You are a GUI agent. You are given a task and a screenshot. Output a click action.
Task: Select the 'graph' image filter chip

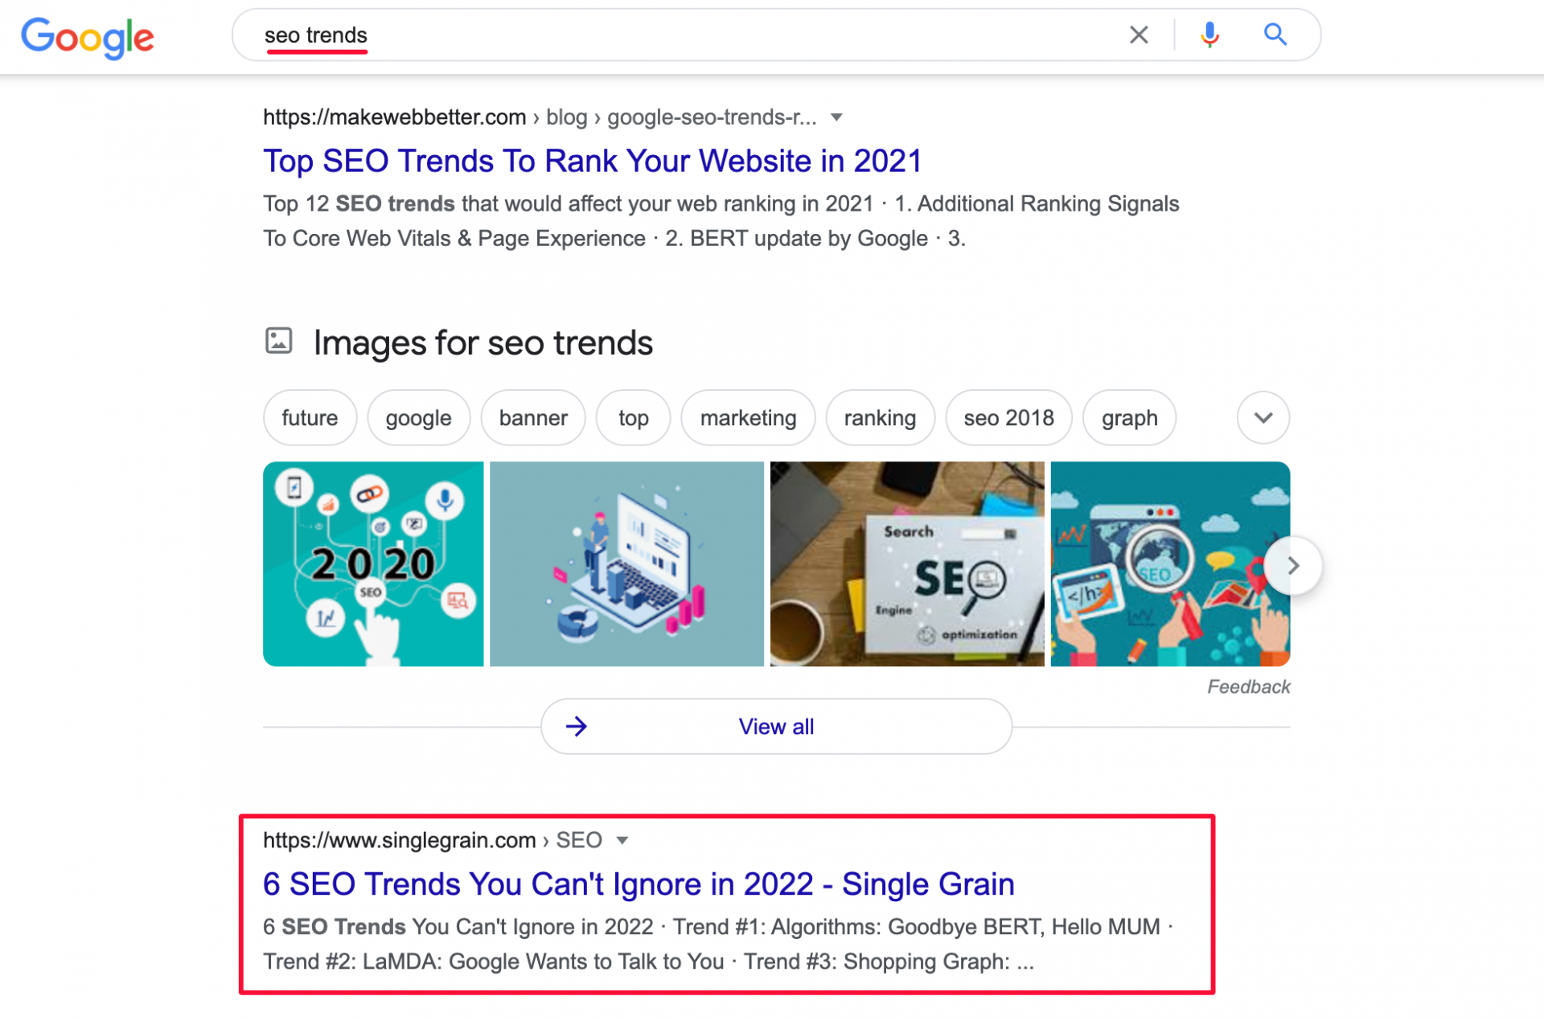tap(1129, 417)
